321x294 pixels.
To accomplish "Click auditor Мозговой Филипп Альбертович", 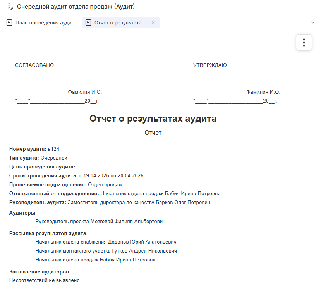I will click(100, 222).
